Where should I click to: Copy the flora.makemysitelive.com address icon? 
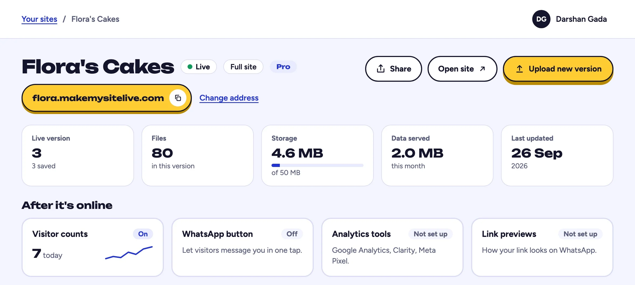[x=178, y=98]
